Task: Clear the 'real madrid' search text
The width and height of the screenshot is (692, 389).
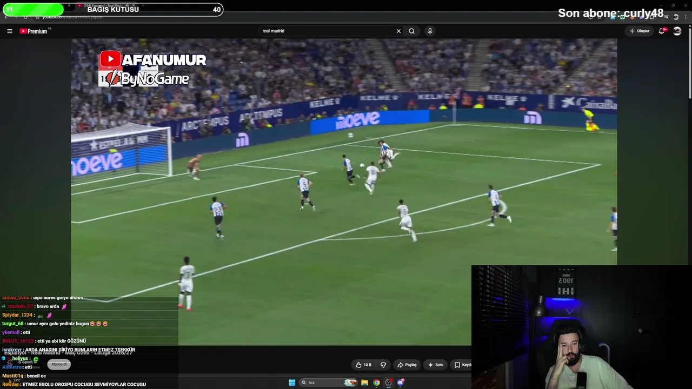Action: tap(398, 31)
